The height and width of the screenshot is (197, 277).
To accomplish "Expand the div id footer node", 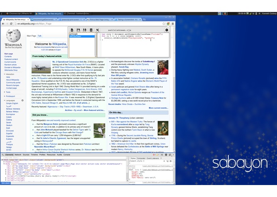I will click(x=6, y=174).
